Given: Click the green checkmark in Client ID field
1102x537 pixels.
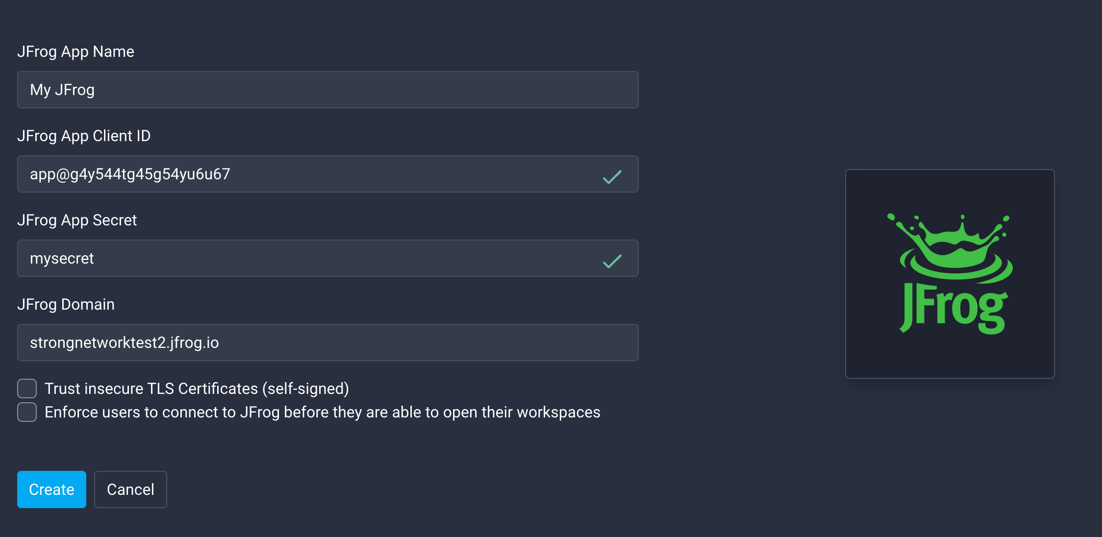Looking at the screenshot, I should [612, 176].
